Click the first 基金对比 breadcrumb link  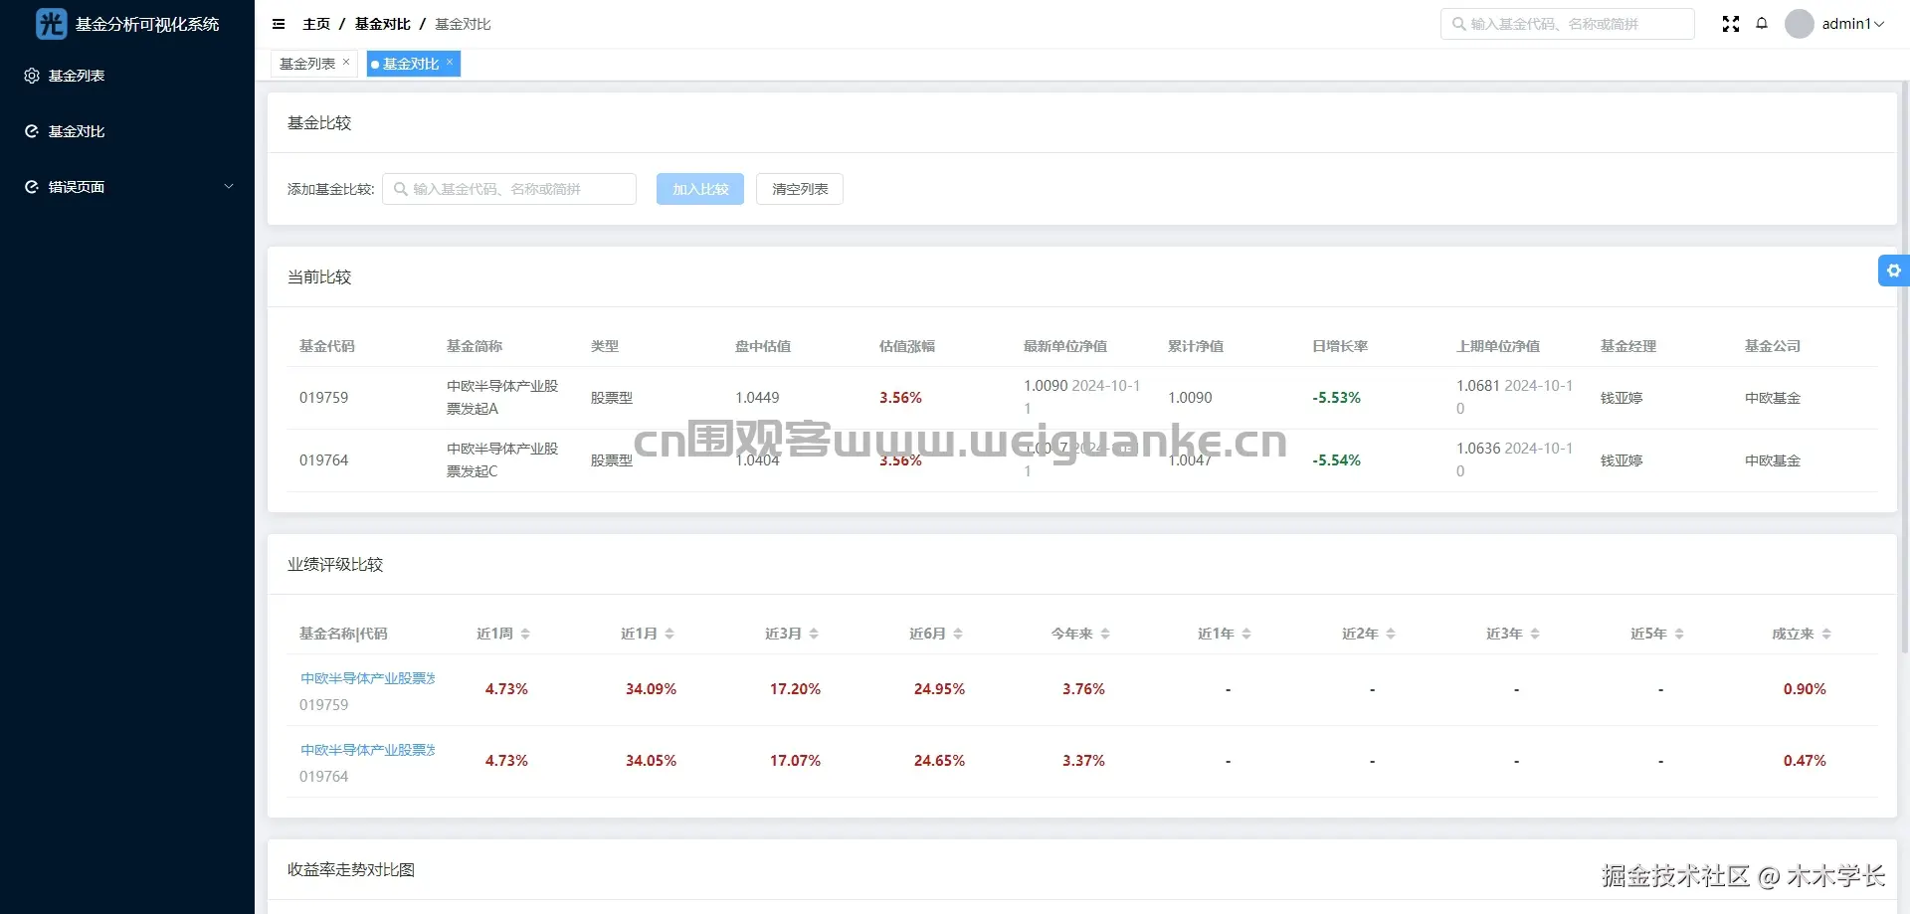[x=383, y=24]
